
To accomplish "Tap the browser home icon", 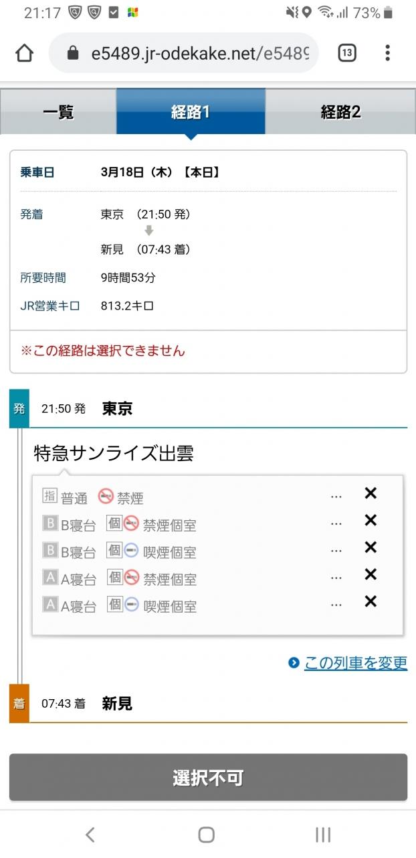I will click(x=24, y=53).
